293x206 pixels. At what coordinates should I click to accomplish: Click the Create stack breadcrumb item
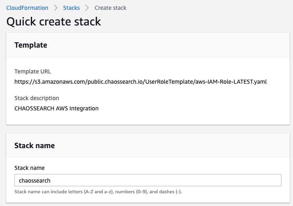[x=111, y=8]
